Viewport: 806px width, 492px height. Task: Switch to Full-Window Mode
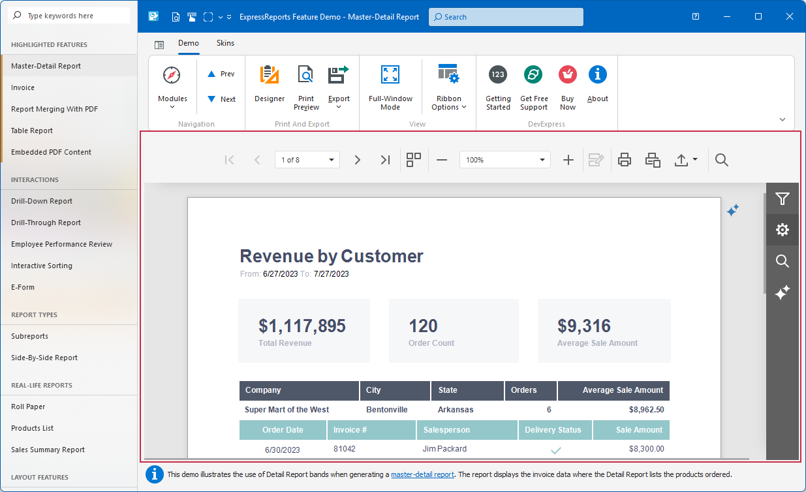coord(390,87)
